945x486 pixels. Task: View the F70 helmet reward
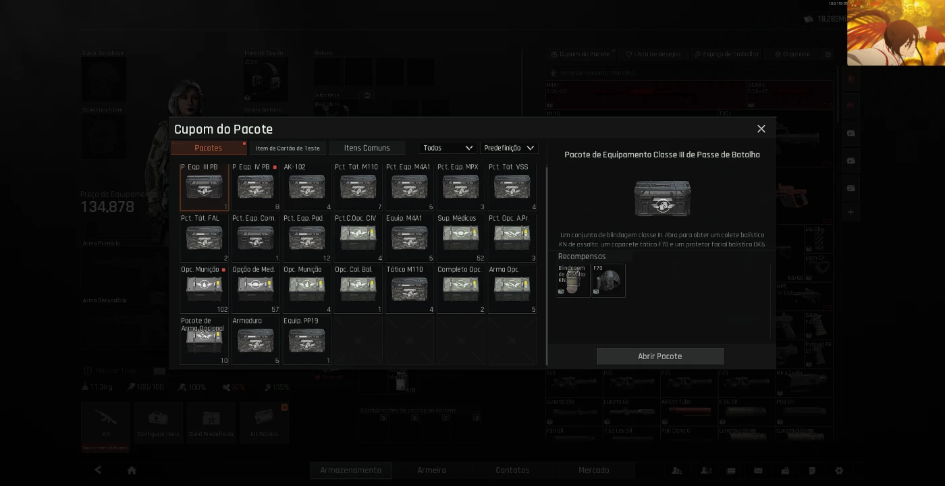[608, 280]
